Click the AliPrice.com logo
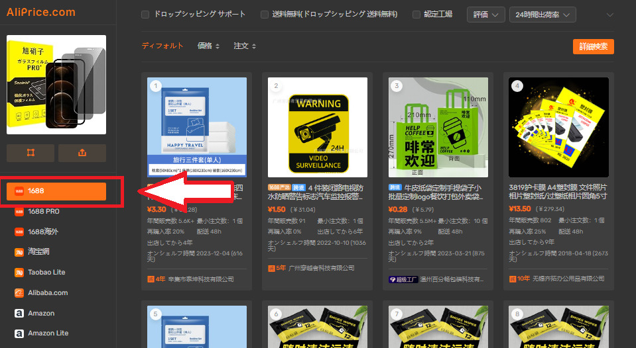636x348 pixels. 41,12
